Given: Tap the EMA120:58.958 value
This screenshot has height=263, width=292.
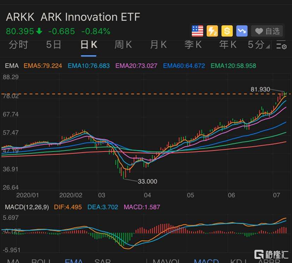Looking at the screenshot, I should tap(233, 66).
